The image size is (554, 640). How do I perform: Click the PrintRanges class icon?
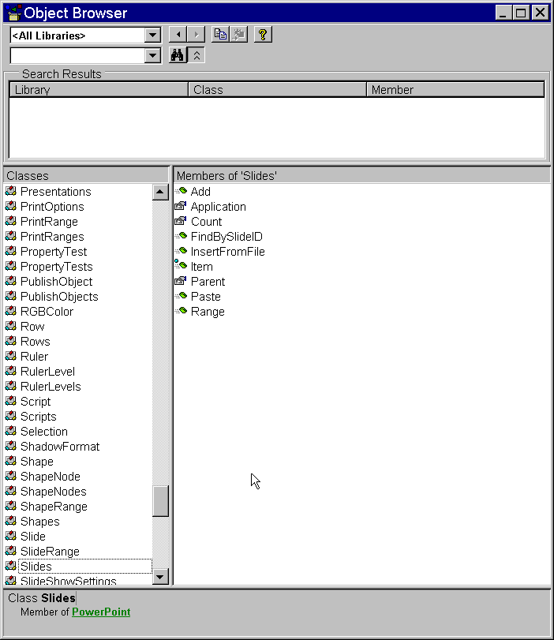click(11, 236)
